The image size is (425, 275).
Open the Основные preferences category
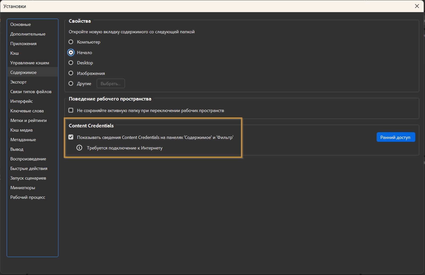click(x=32, y=24)
